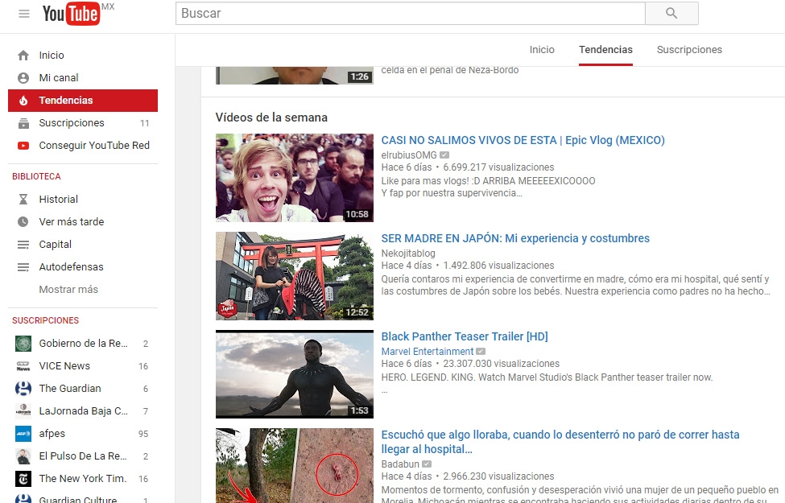
Task: Open Black Panther Teaser Trailer title
Action: pyautogui.click(x=464, y=336)
